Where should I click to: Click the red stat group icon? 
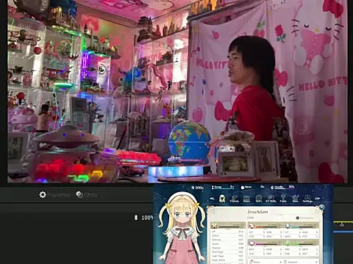(x=252, y=226)
